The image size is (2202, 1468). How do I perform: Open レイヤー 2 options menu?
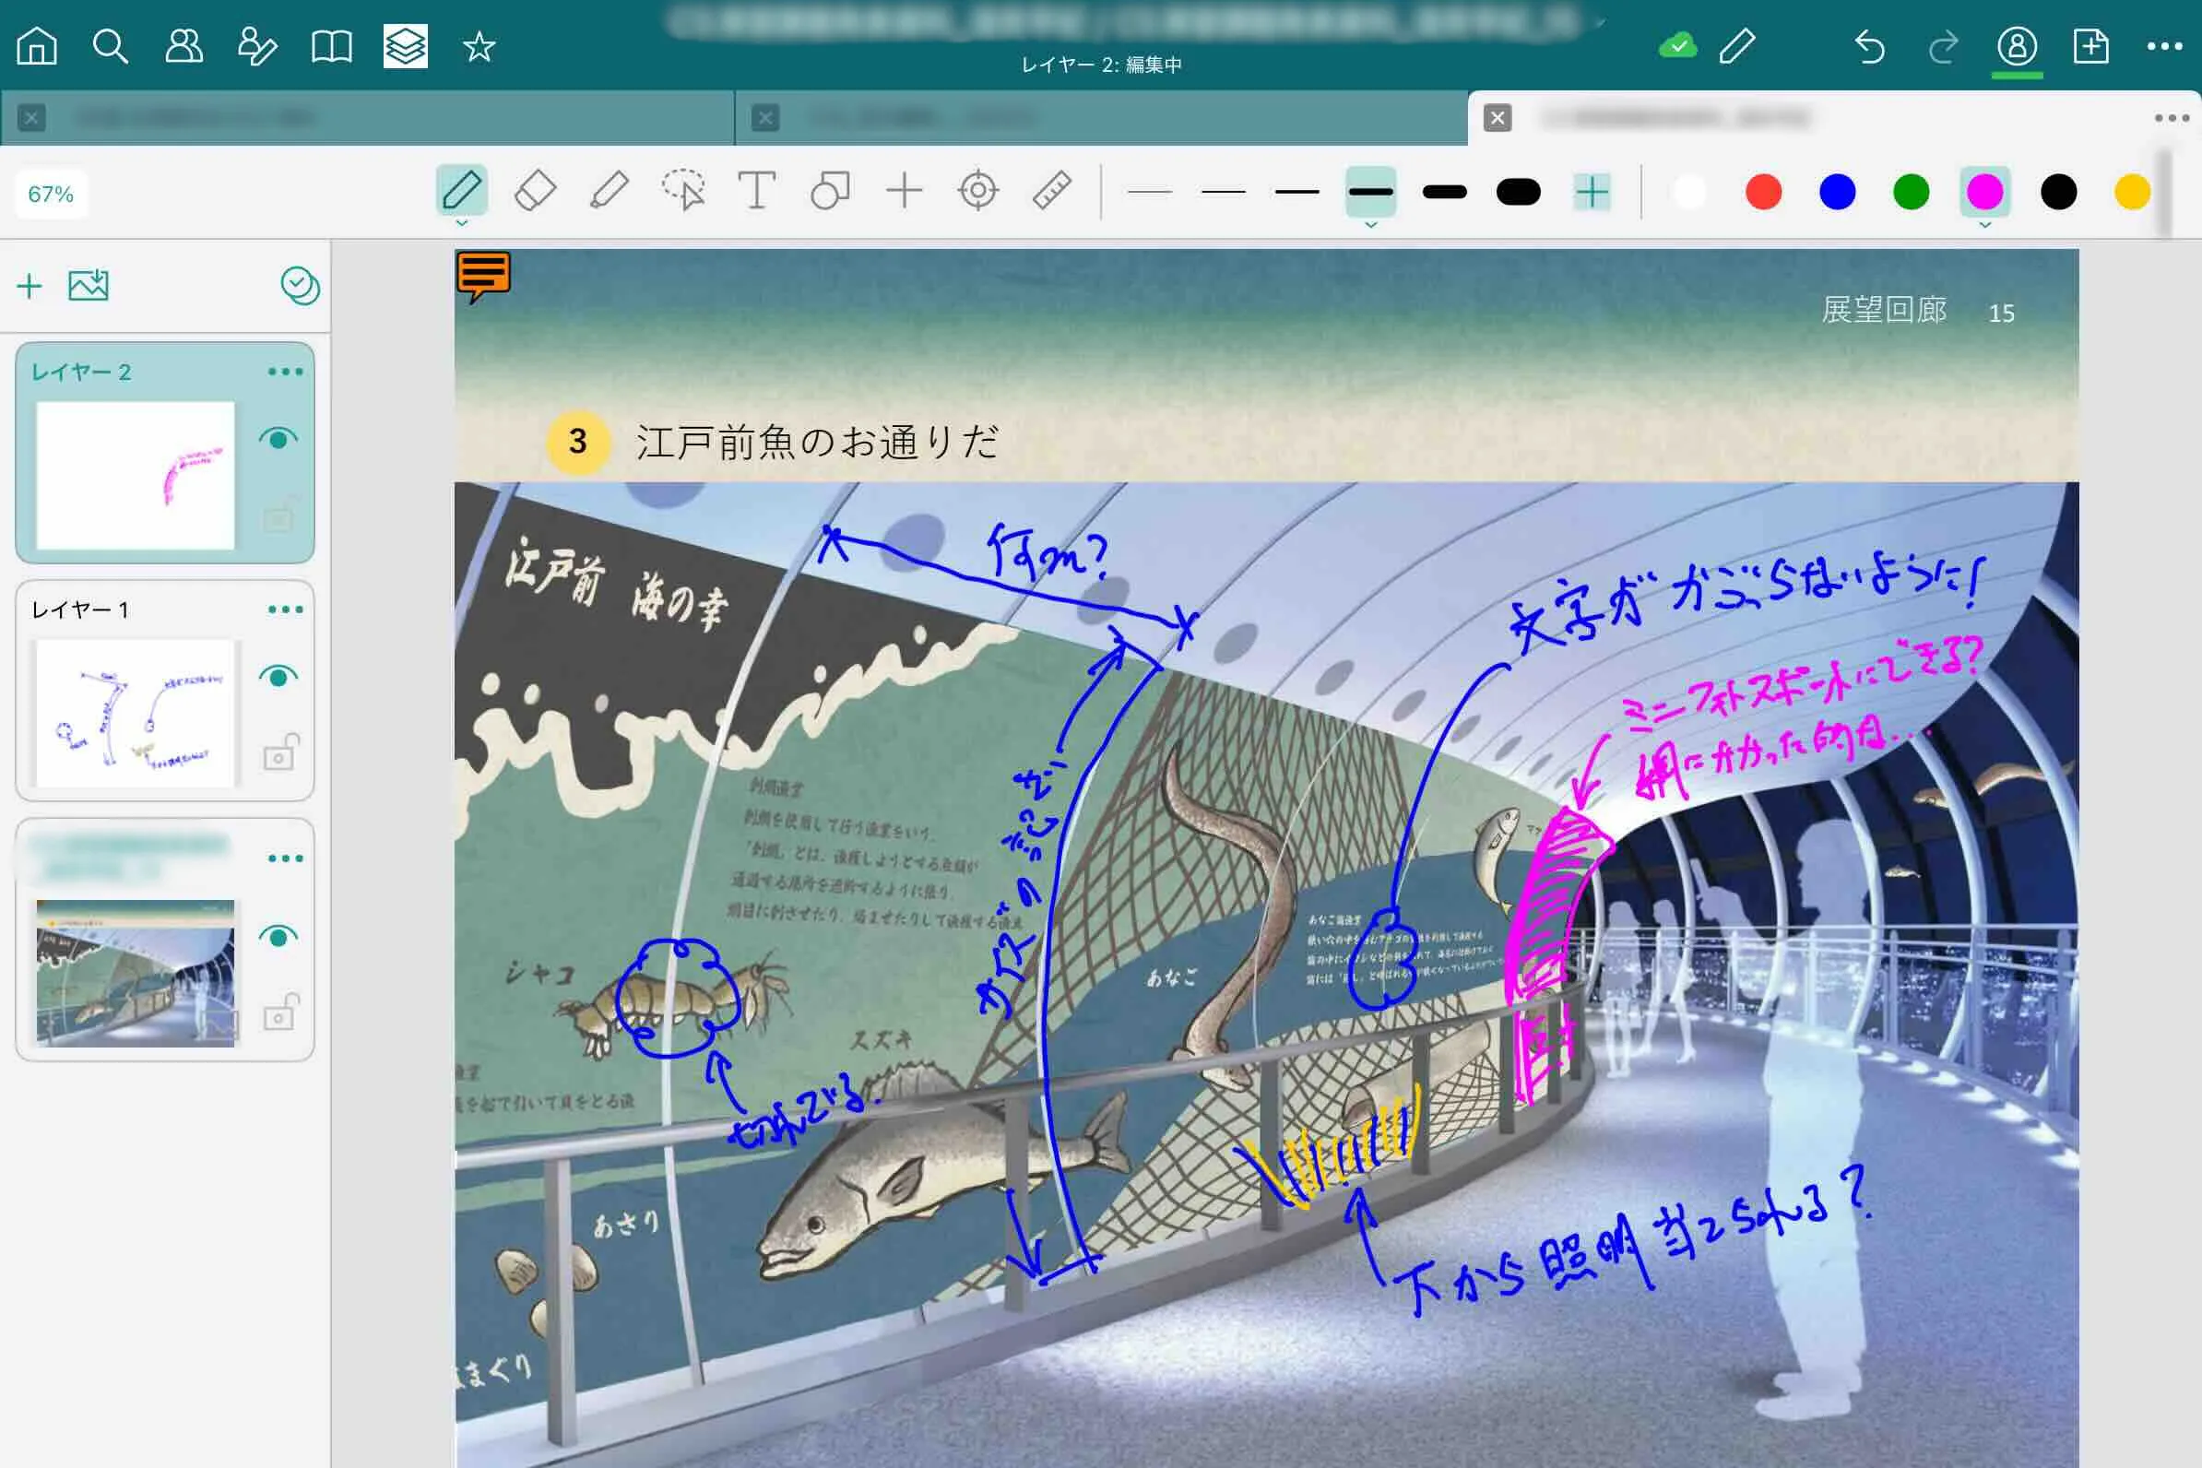pos(285,372)
